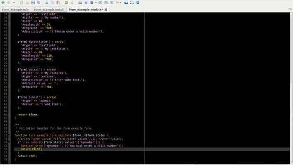The height and width of the screenshot is (165, 293).
Task: Switch to the form_example.info tab
Action: click(16, 10)
